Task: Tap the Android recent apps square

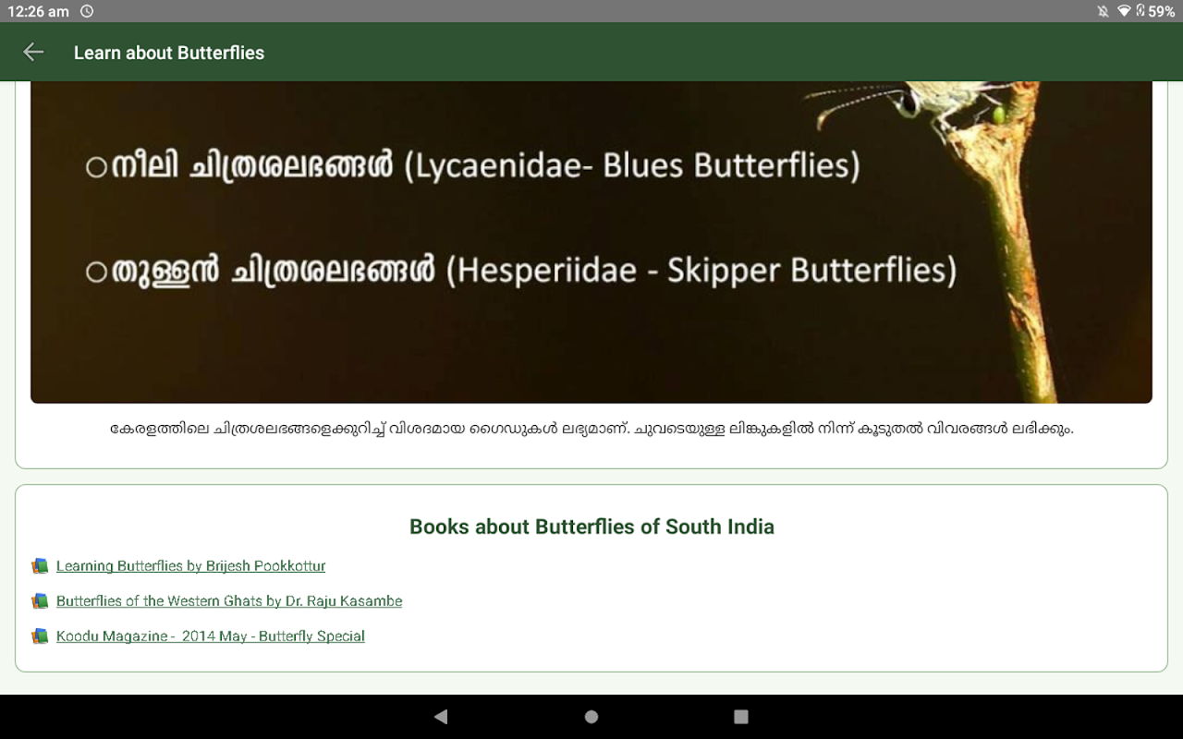Action: [x=741, y=716]
